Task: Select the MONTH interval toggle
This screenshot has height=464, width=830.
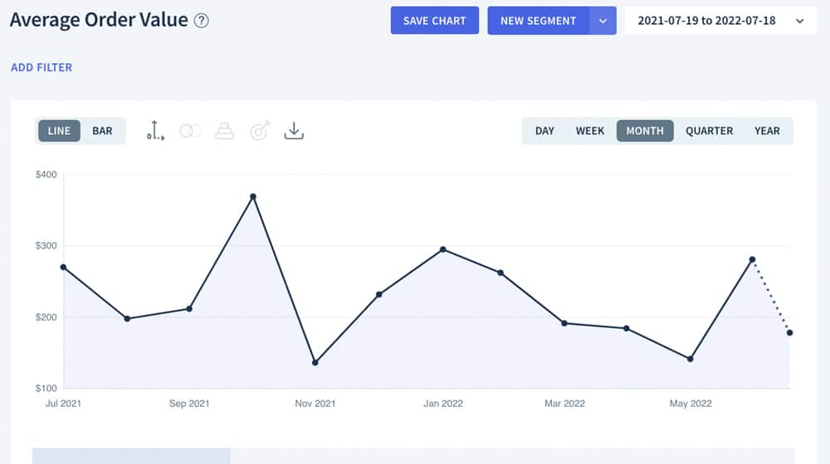Action: [x=645, y=131]
